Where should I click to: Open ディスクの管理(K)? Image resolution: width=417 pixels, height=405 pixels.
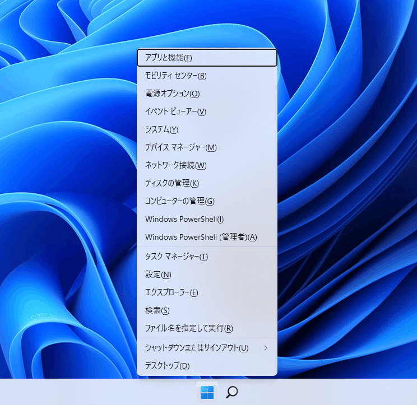(x=207, y=183)
